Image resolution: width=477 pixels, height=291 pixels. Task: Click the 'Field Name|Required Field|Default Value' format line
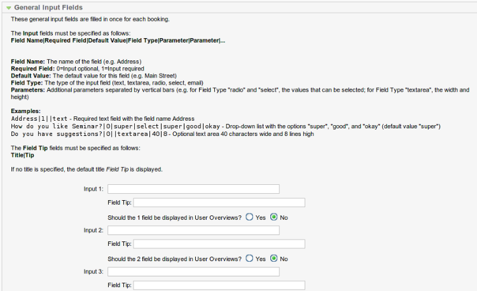pyautogui.click(x=118, y=41)
